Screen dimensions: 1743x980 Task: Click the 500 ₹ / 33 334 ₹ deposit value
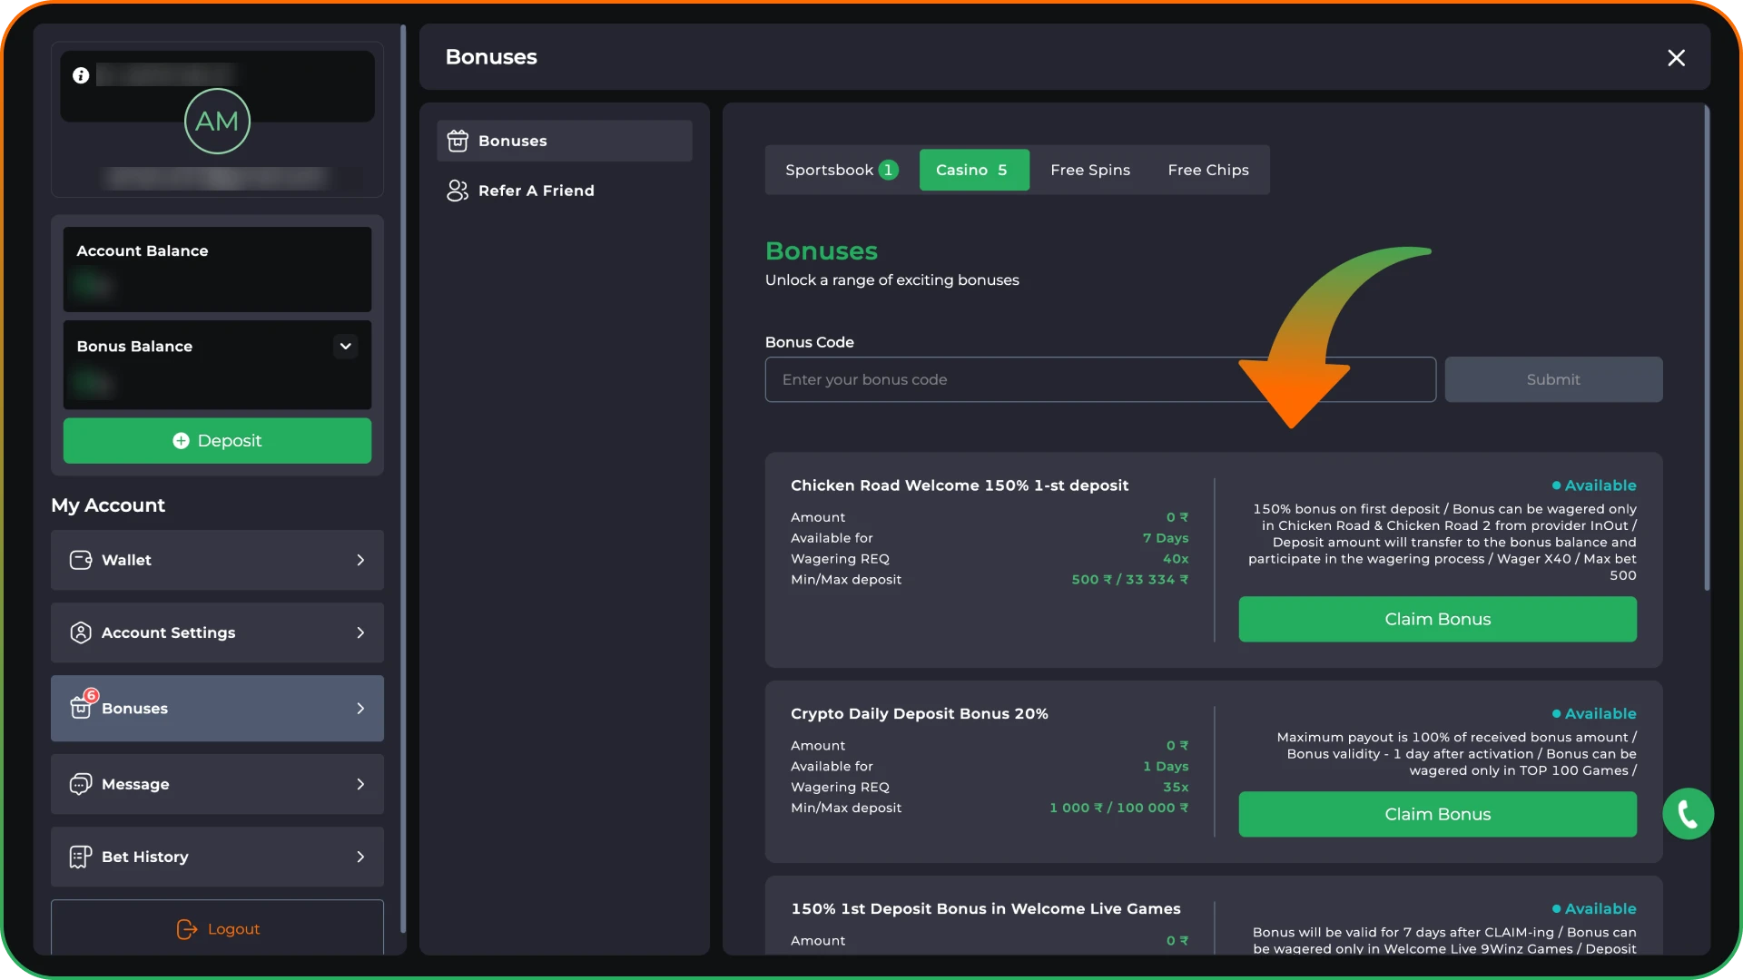coord(1129,579)
